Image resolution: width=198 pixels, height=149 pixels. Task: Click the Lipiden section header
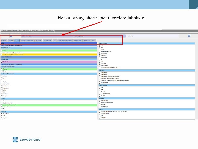point(49,99)
